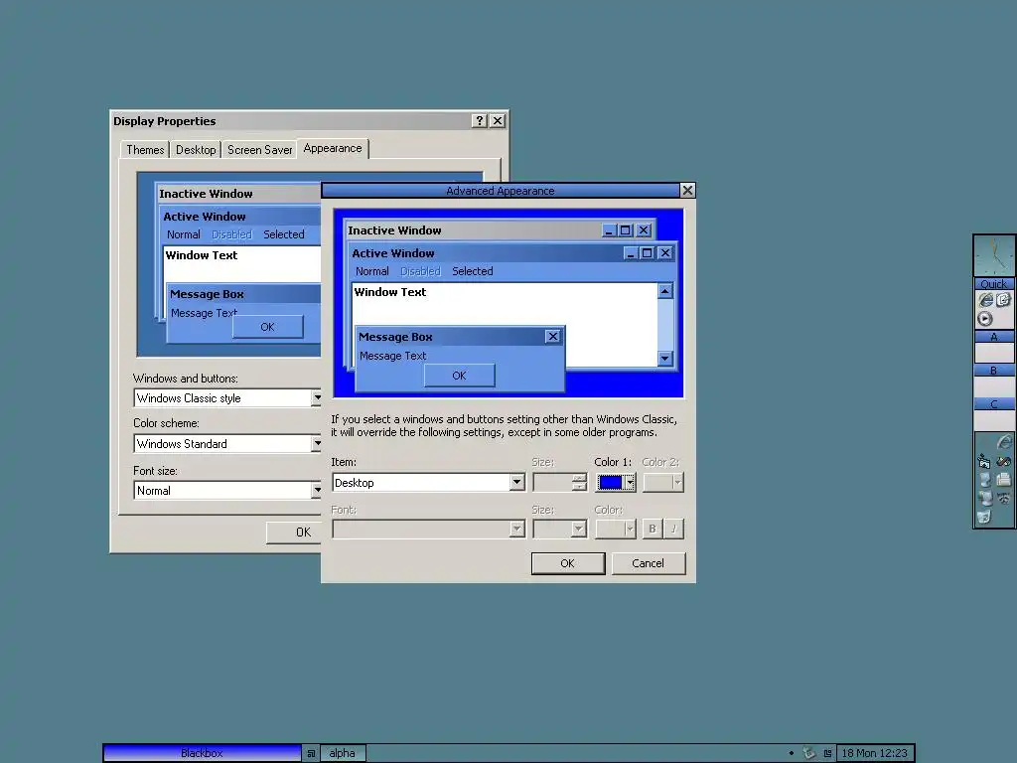Click Inactive Window title in Advanced preview

pos(394,230)
